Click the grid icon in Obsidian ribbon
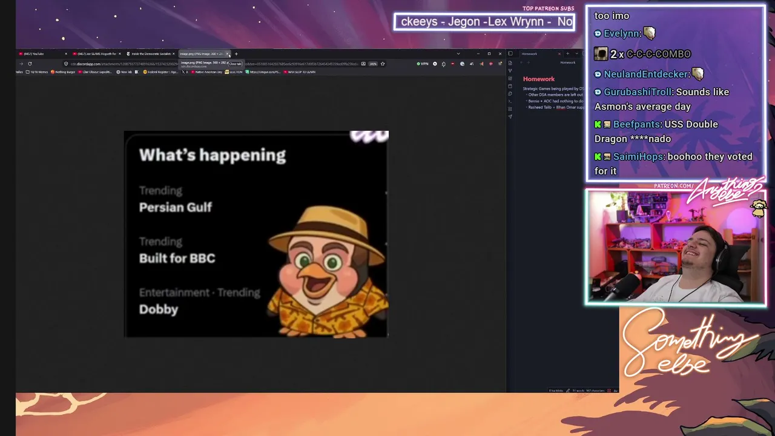 click(510, 109)
